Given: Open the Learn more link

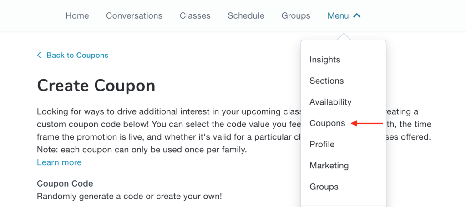Looking at the screenshot, I should (x=59, y=162).
